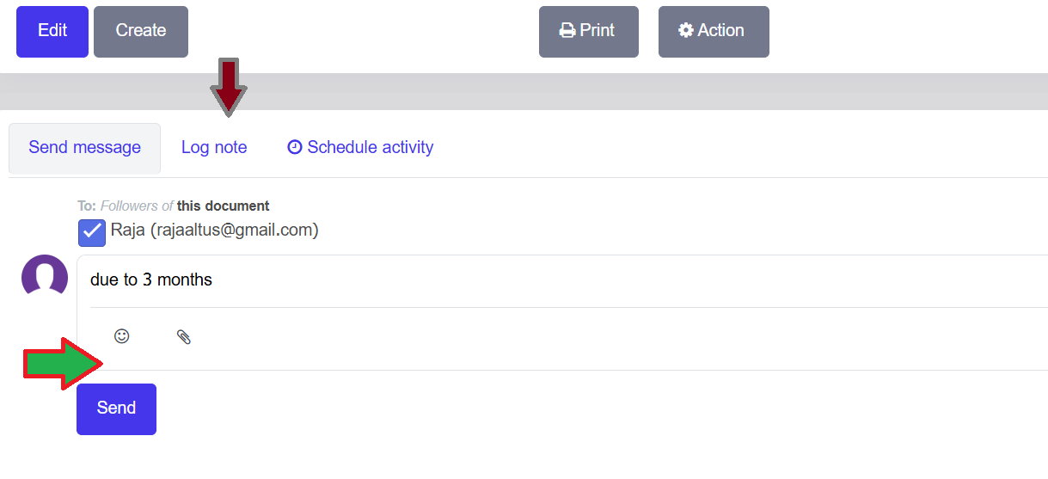Click the 'due to 3 months' message field
Image resolution: width=1048 pixels, height=479 pixels.
(x=516, y=280)
